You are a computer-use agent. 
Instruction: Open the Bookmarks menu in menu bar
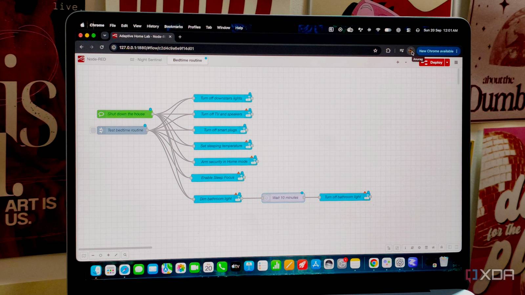tap(174, 27)
